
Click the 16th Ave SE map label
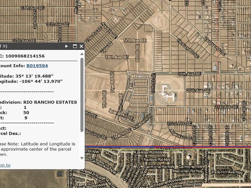tap(58, 24)
